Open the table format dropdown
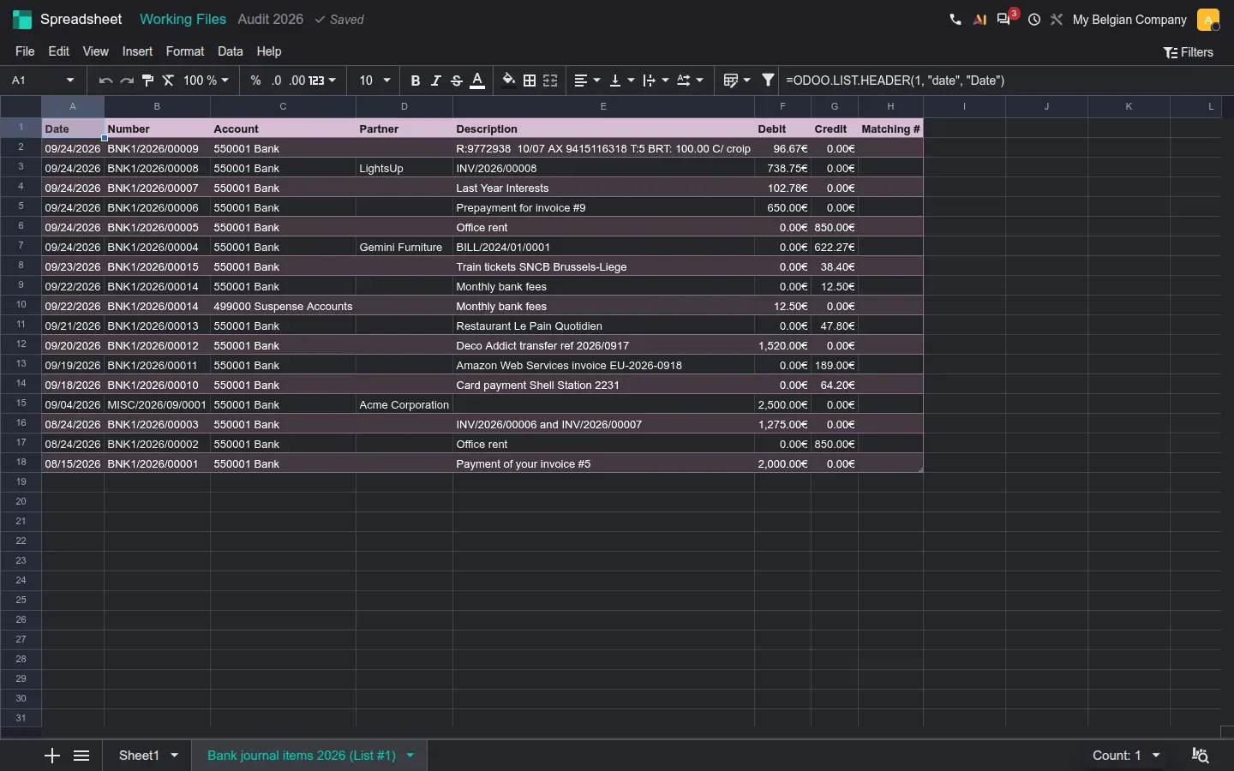Image resolution: width=1234 pixels, height=771 pixels. click(737, 81)
